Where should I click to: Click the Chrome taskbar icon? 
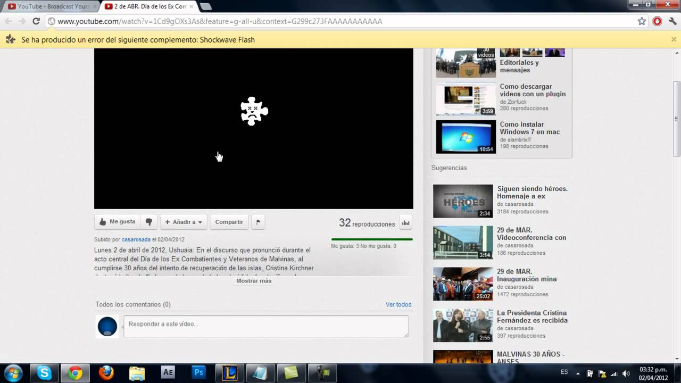point(75,373)
